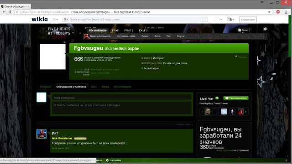Screen dimensions: 292x164
Task: Open the 'Форум' nav link
Action: click(181, 36)
